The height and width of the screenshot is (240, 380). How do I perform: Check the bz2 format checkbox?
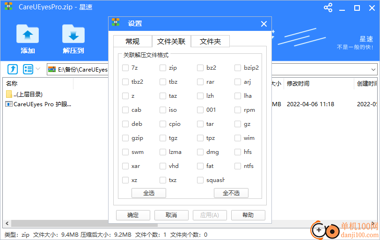click(200, 68)
